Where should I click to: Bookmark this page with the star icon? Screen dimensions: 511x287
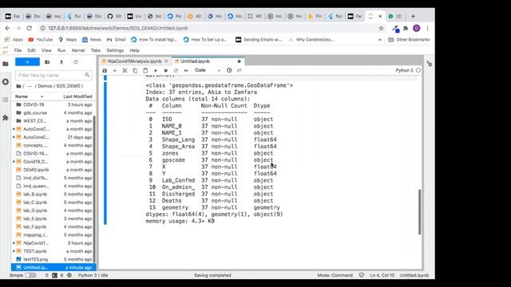(381, 29)
